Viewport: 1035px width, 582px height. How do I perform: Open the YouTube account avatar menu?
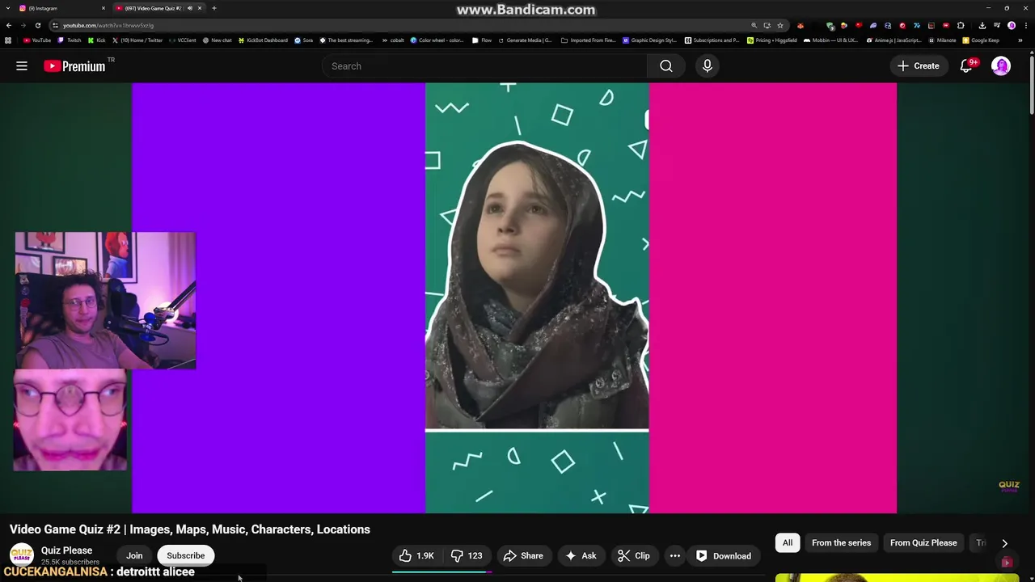tap(1001, 66)
